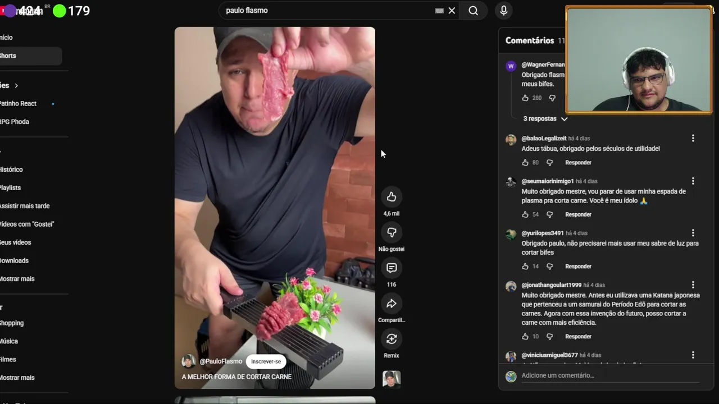Like the @yurilopes3491 comment
The image size is (719, 404).
525,267
